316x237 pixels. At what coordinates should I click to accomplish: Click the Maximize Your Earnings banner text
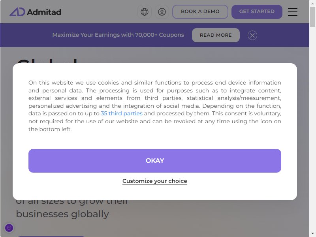pyautogui.click(x=118, y=35)
